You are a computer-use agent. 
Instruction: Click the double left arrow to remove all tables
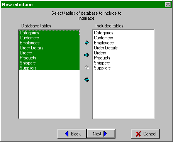(x=87, y=80)
